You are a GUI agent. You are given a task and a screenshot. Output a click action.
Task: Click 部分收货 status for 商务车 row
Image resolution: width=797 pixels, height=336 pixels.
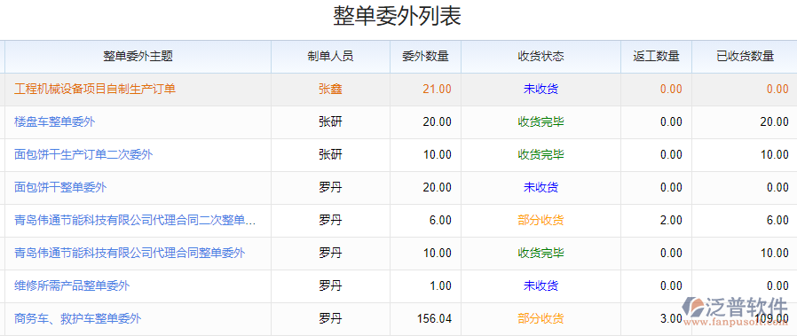tap(541, 319)
